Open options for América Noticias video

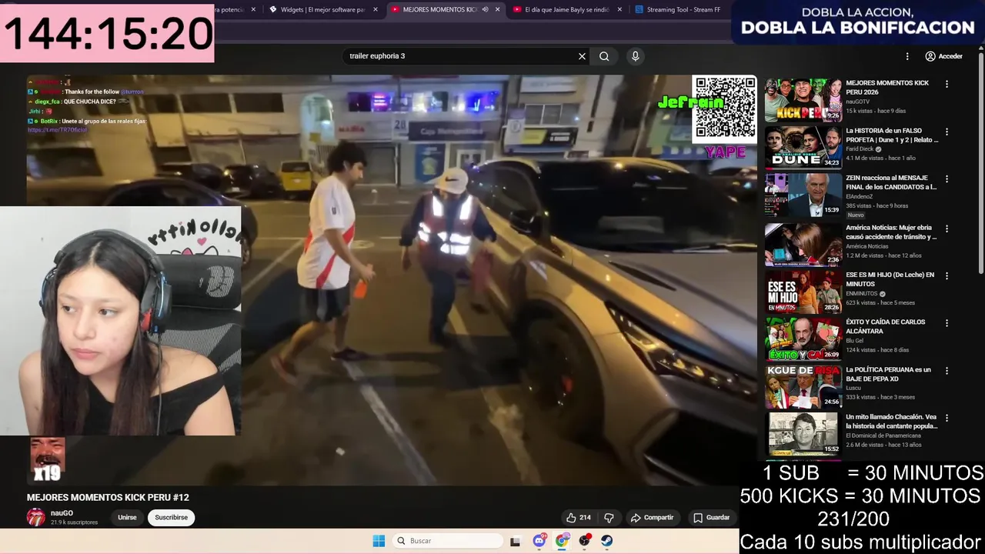pyautogui.click(x=947, y=229)
